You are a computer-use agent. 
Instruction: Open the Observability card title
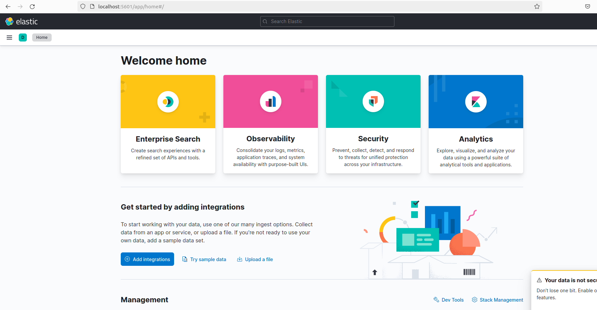(271, 139)
